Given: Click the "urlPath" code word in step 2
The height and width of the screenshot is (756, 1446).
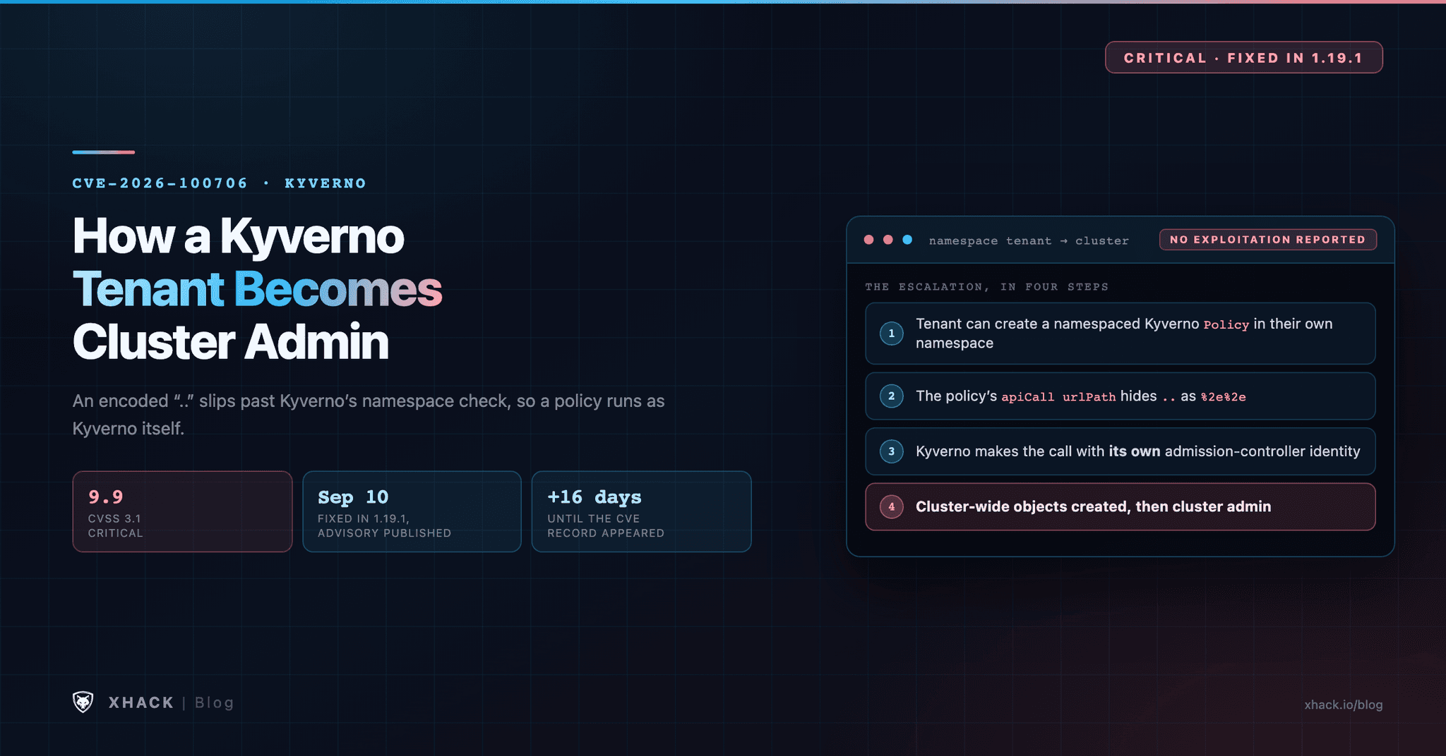Looking at the screenshot, I should pyautogui.click(x=1089, y=397).
